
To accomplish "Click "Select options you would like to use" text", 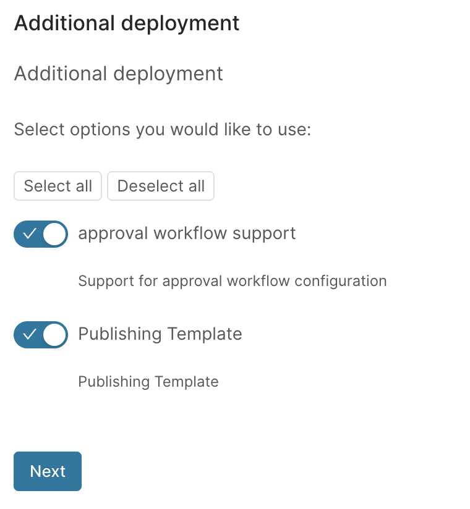I will coord(162,130).
